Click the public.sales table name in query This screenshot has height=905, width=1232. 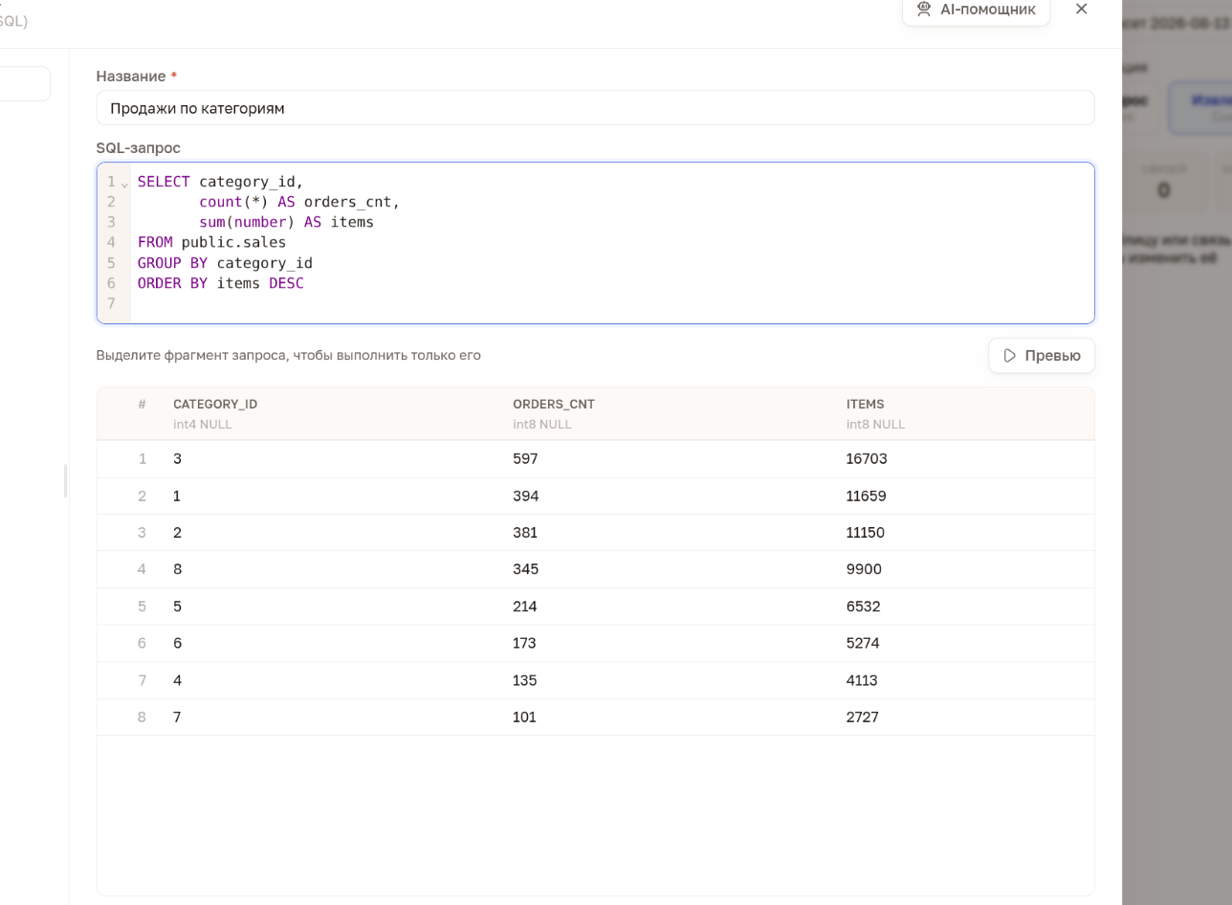click(x=233, y=242)
